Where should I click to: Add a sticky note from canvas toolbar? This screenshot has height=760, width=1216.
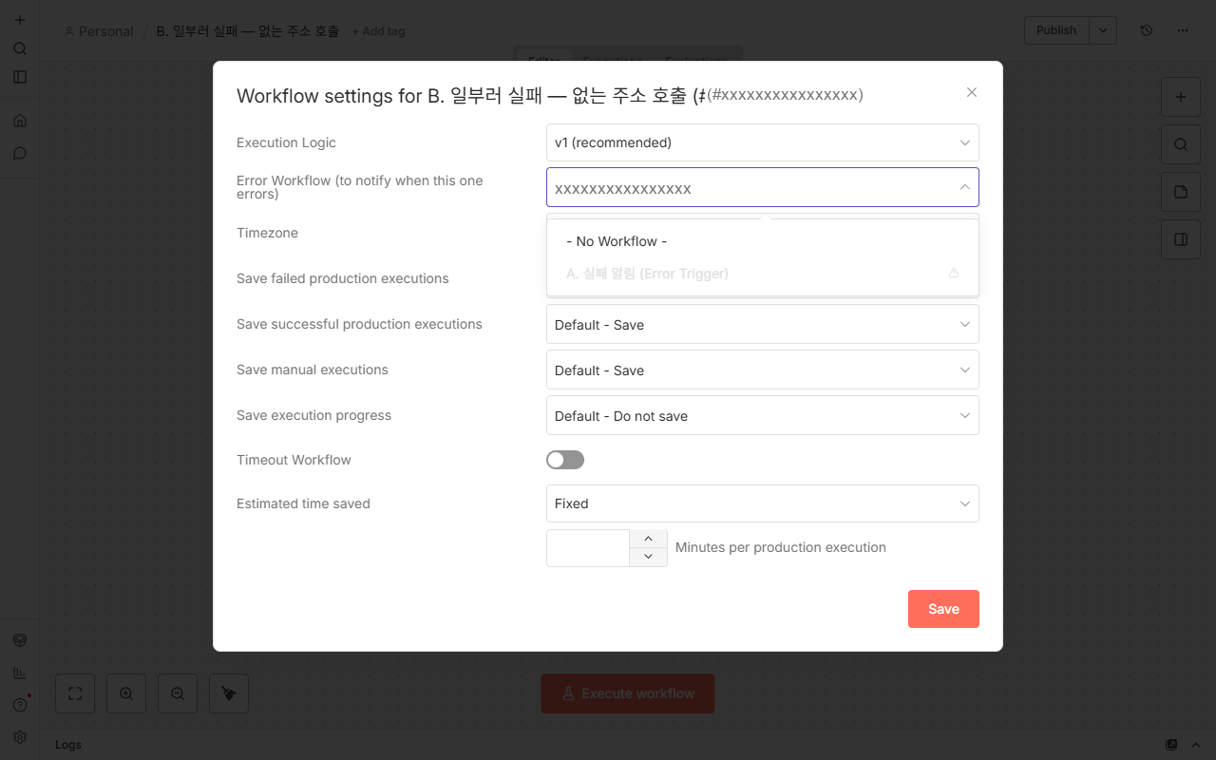(x=1181, y=192)
